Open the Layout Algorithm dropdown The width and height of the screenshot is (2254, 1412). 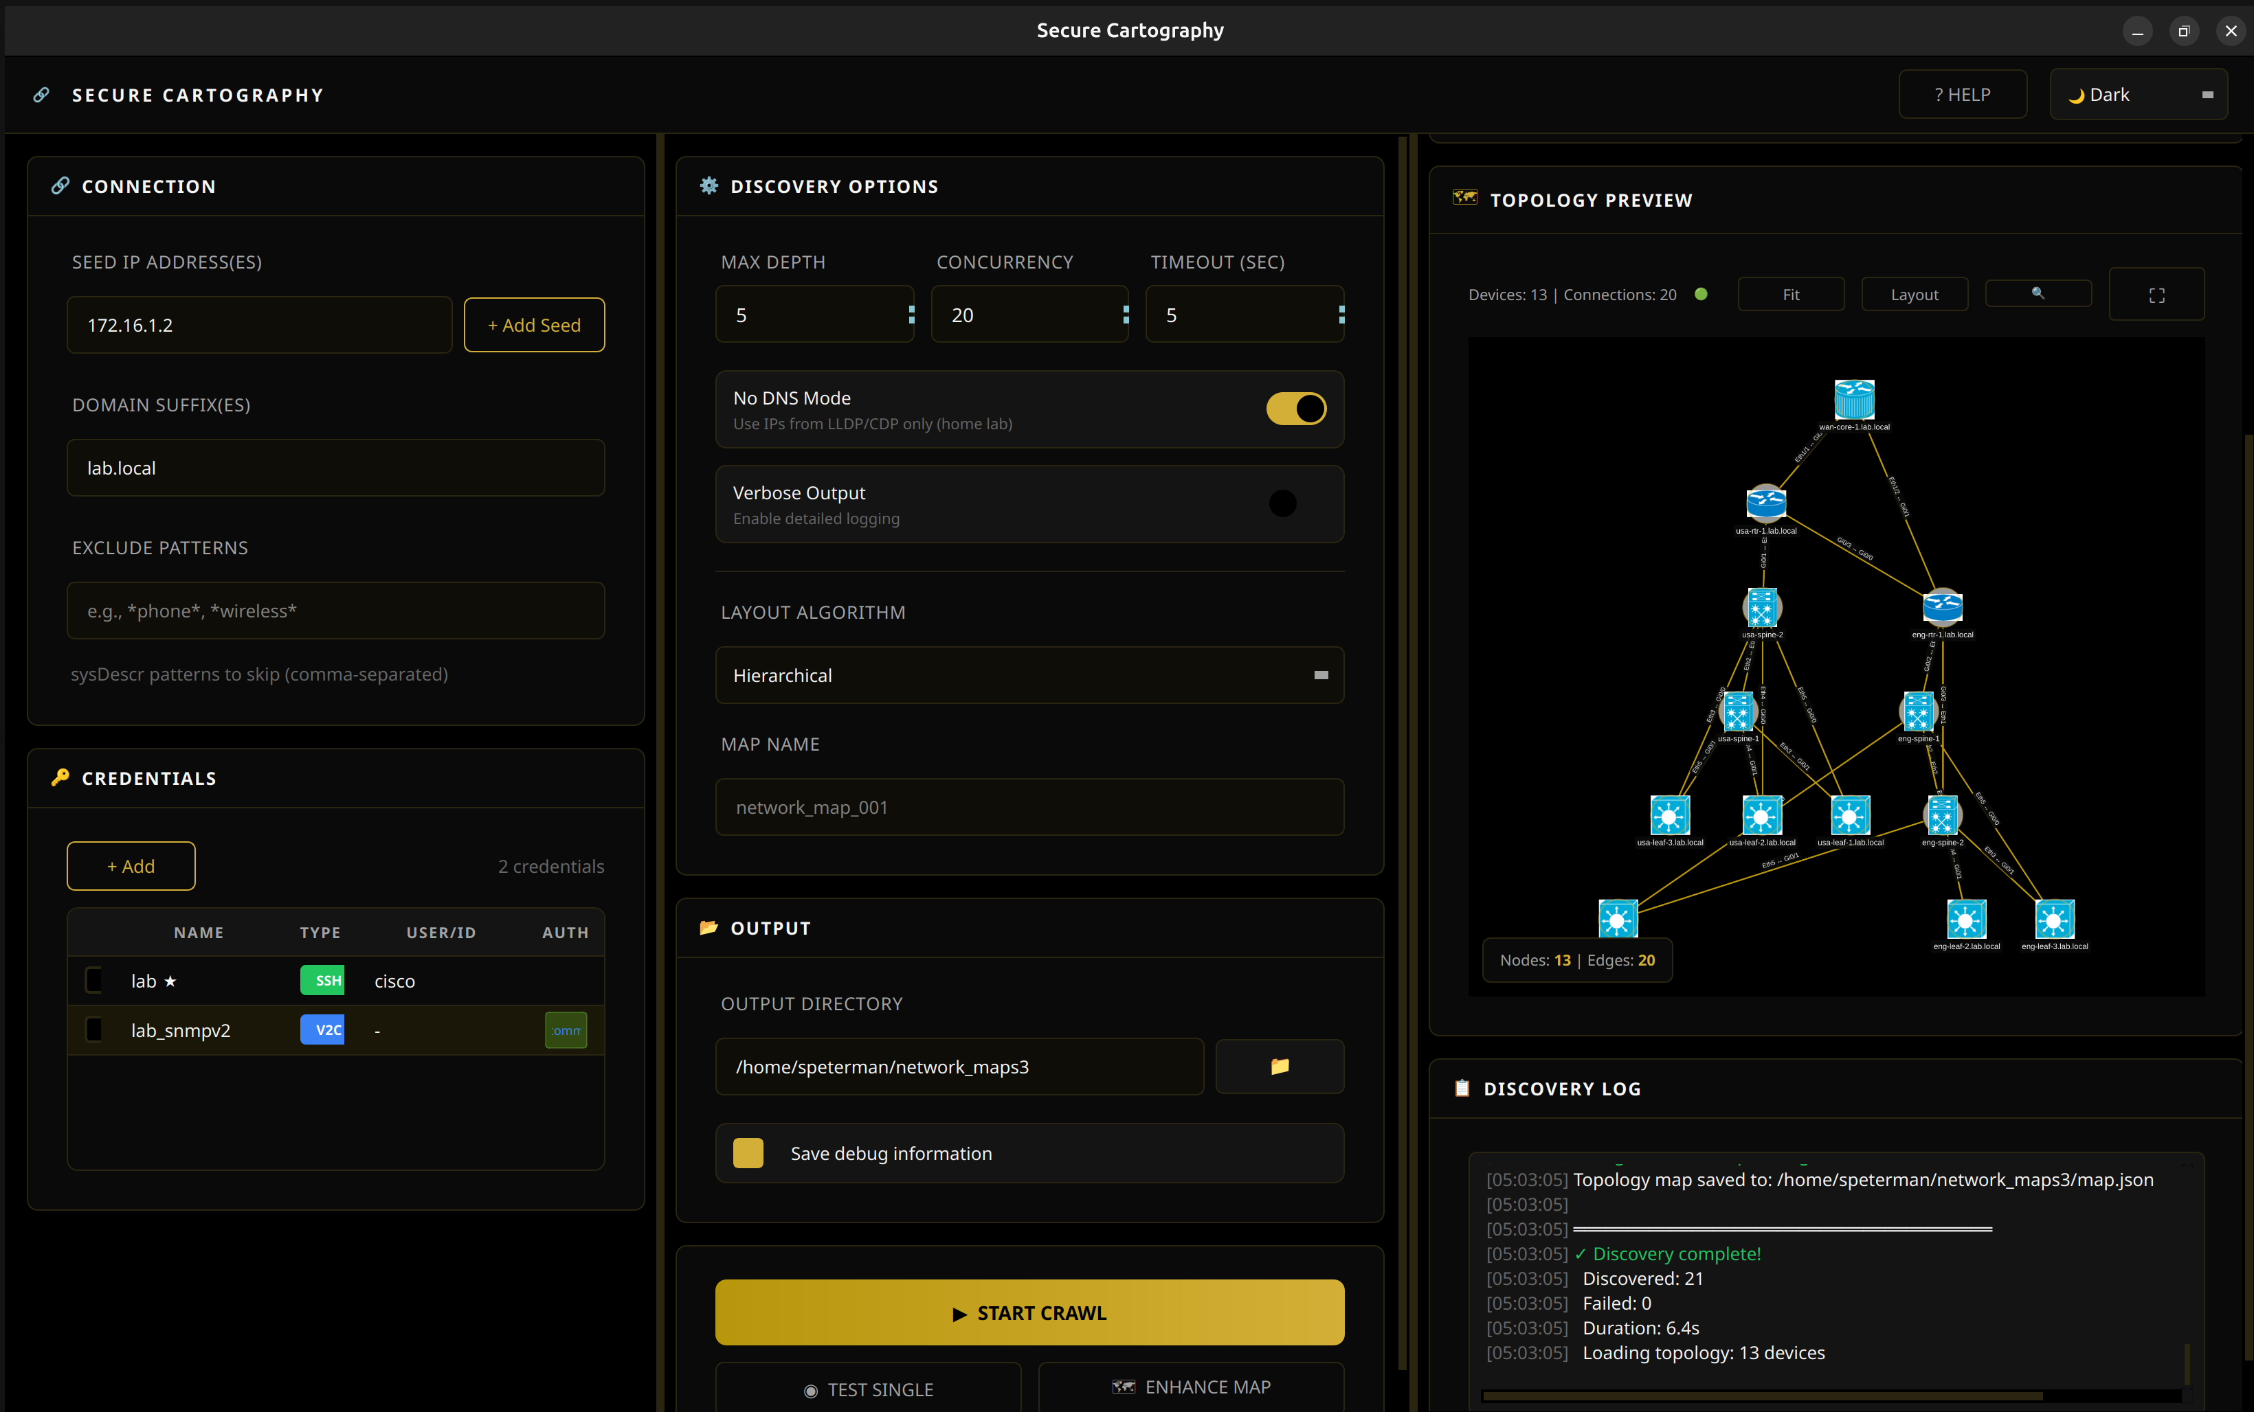click(x=1028, y=674)
